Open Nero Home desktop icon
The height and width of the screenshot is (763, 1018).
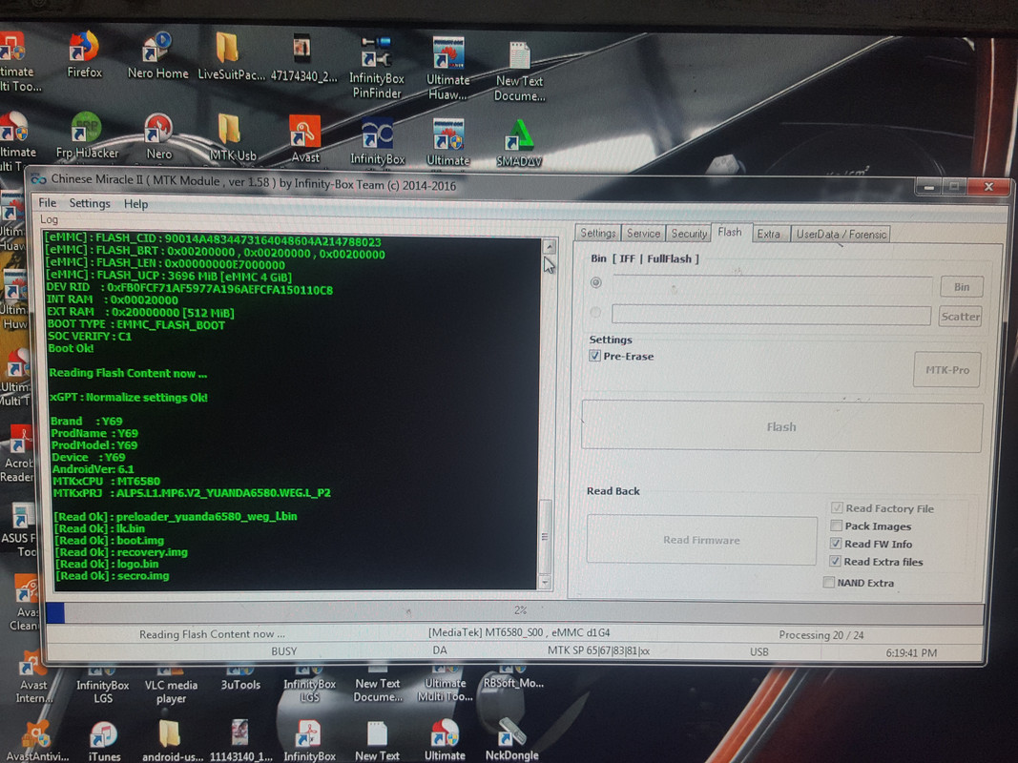pyautogui.click(x=157, y=56)
